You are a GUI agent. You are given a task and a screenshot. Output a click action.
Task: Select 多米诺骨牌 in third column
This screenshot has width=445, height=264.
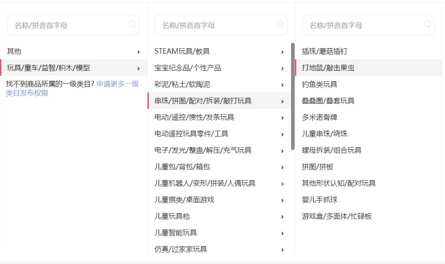(320, 117)
